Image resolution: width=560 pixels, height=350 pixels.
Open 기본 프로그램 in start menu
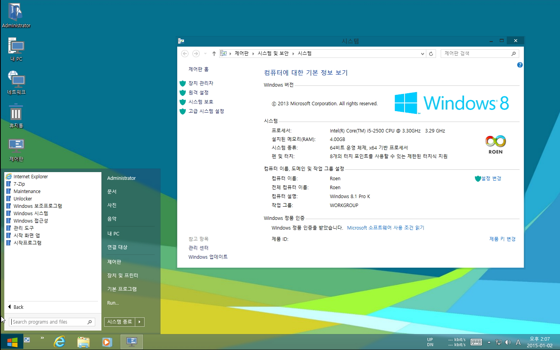click(x=122, y=289)
